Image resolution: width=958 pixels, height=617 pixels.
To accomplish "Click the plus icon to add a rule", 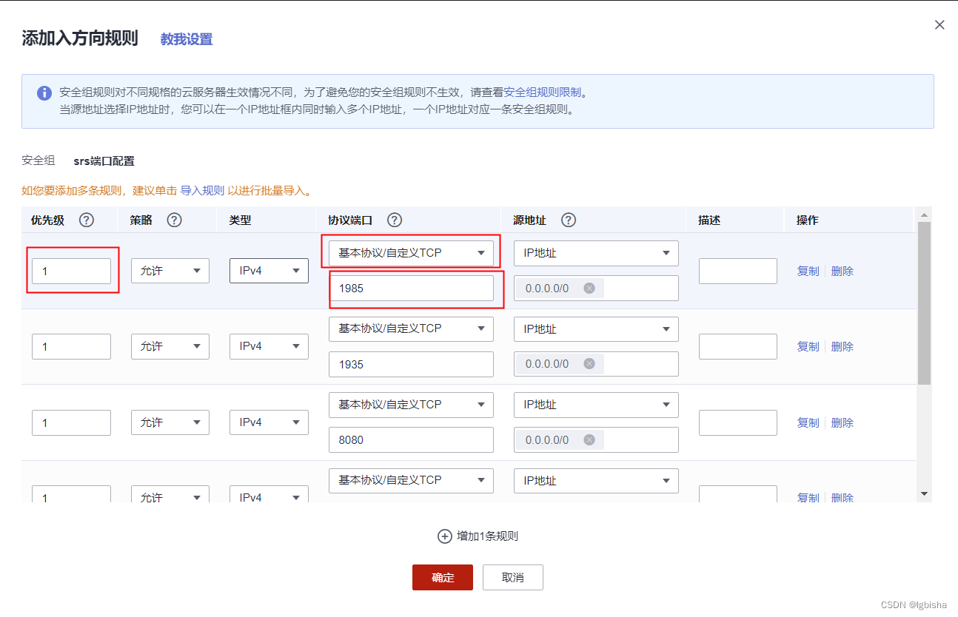I will pyautogui.click(x=445, y=536).
